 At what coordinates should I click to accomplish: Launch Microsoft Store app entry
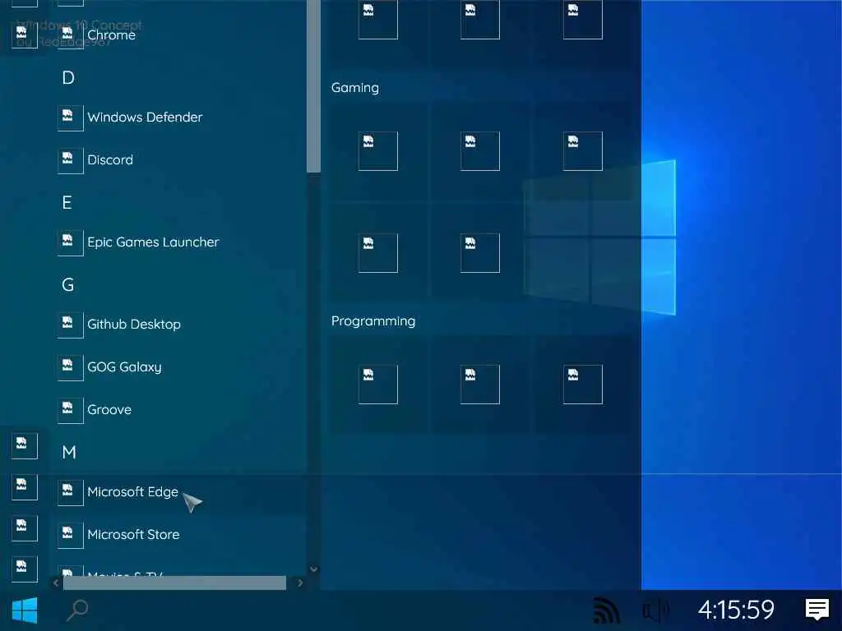coord(178,535)
